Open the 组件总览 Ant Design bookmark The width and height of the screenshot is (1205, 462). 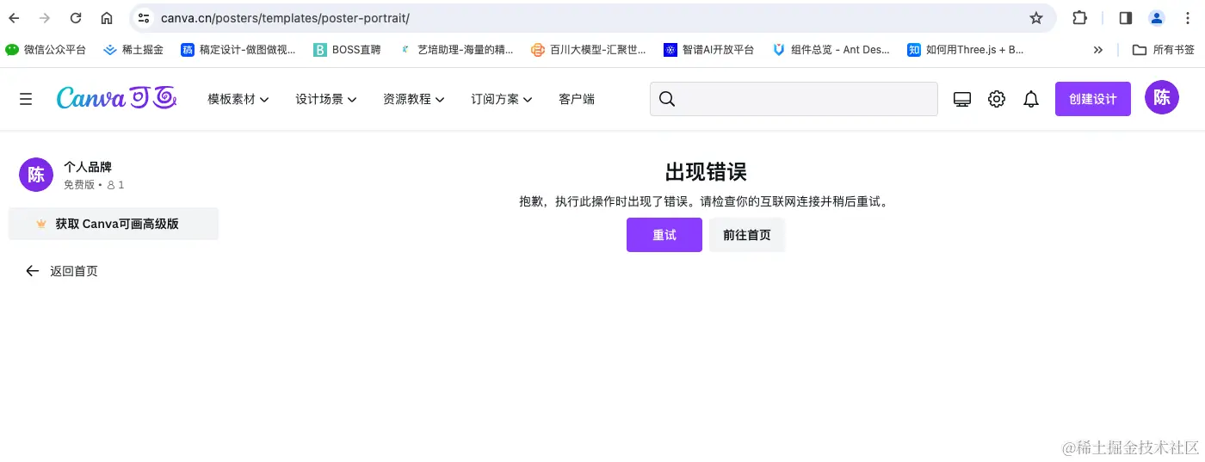tap(831, 50)
